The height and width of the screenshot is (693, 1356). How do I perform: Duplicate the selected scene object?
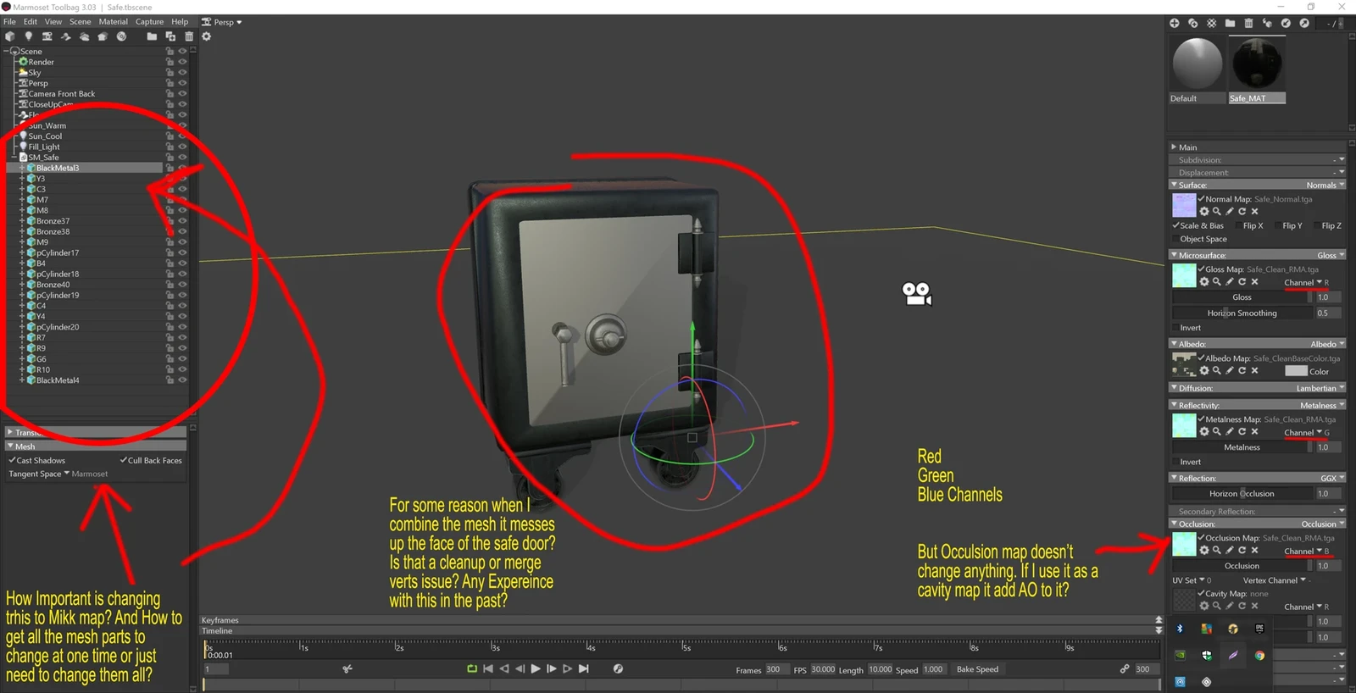(x=170, y=36)
